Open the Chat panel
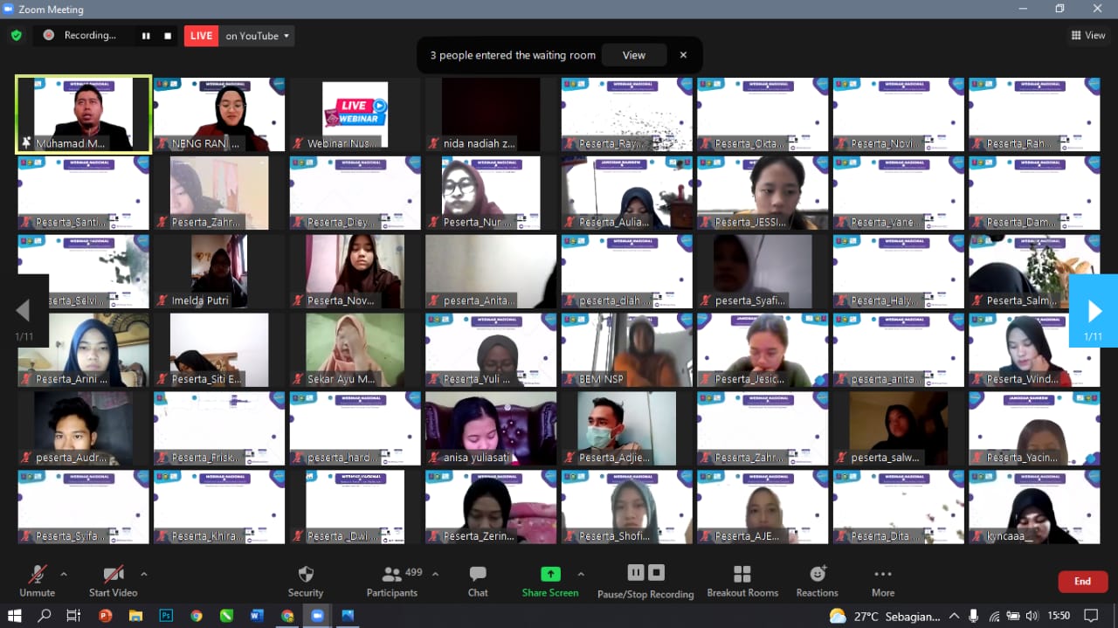This screenshot has height=628, width=1118. click(478, 581)
